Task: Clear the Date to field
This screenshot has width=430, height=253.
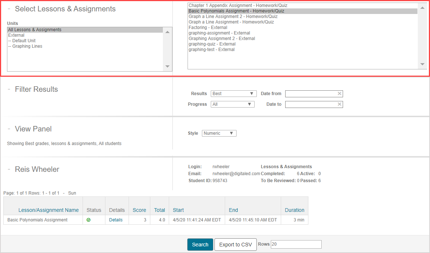Action: (339, 104)
